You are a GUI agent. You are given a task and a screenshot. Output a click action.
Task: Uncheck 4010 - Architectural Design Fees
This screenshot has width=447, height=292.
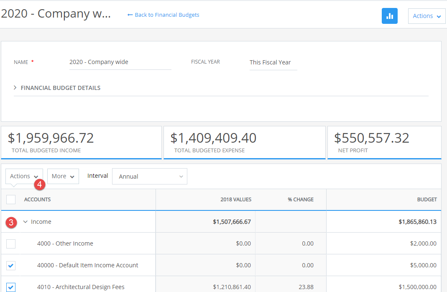11,287
